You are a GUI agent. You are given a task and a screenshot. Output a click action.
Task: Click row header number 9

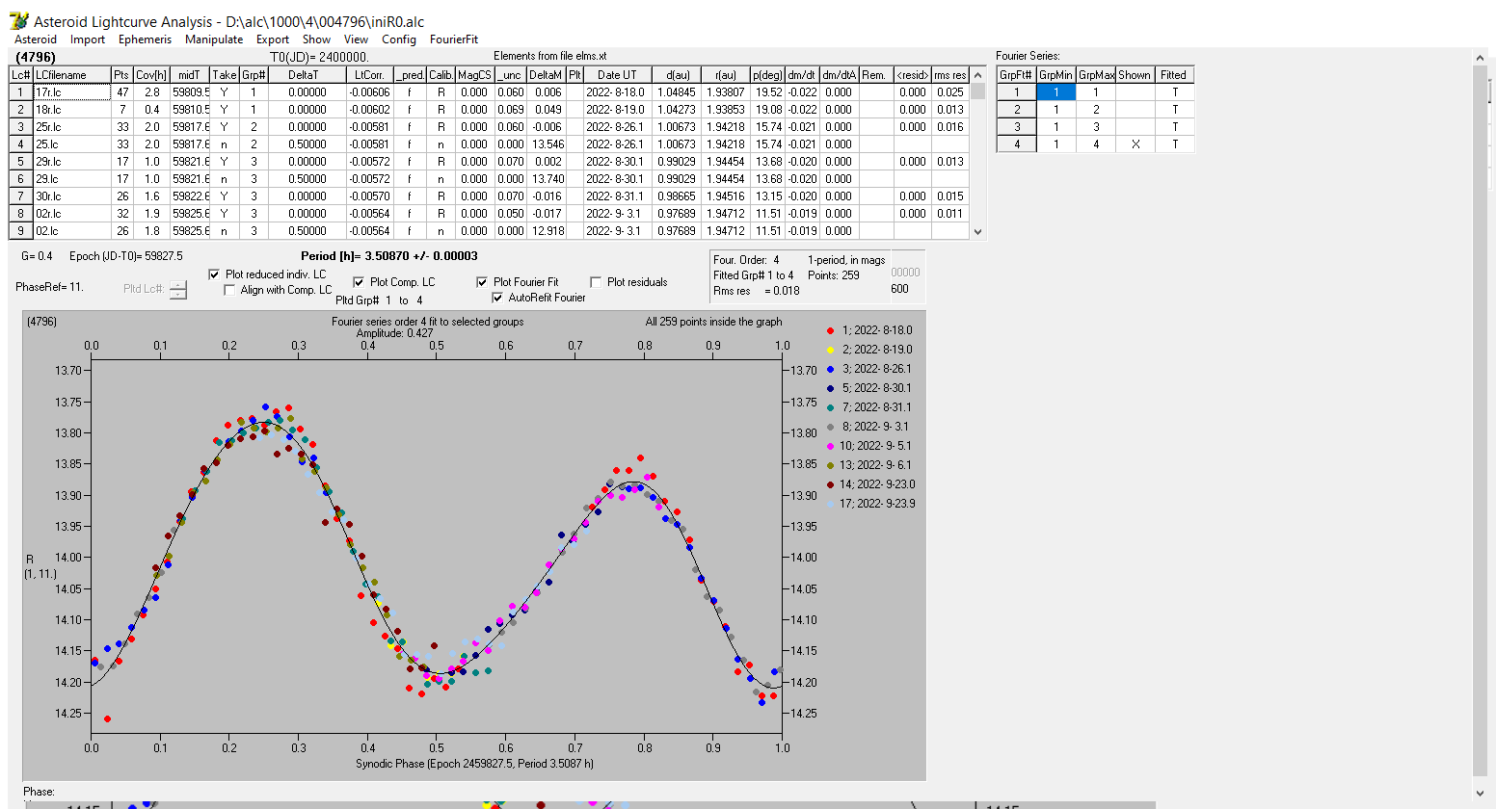coord(20,231)
